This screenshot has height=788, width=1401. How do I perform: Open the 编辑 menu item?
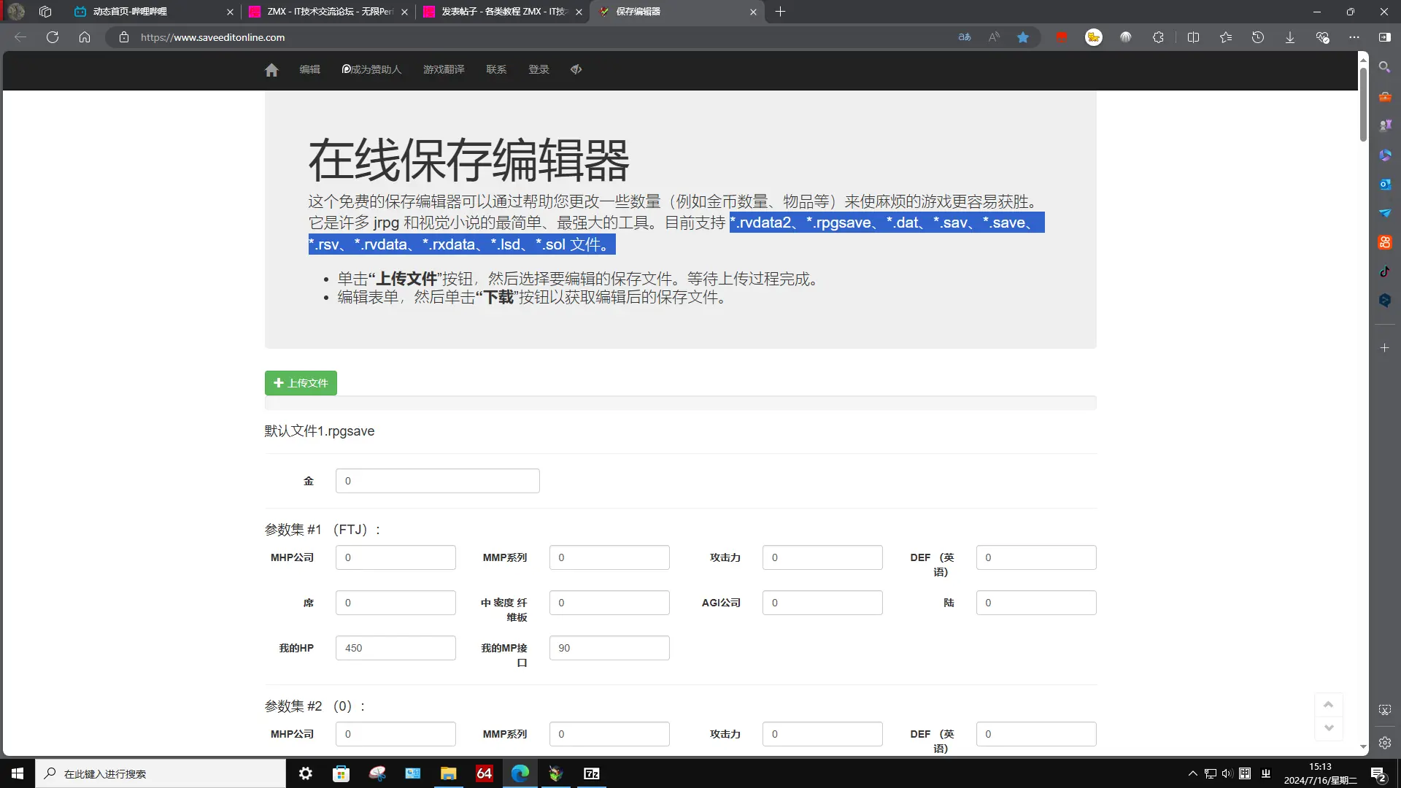click(x=309, y=69)
